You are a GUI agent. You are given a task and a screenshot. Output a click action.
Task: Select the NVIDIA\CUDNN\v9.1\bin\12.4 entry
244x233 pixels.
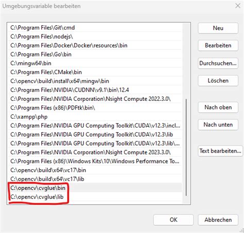pos(95,90)
